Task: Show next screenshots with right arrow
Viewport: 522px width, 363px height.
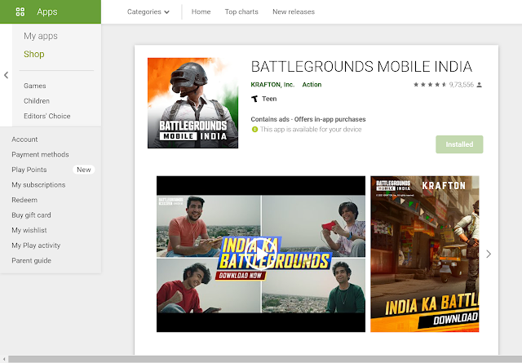Action: pyautogui.click(x=489, y=255)
